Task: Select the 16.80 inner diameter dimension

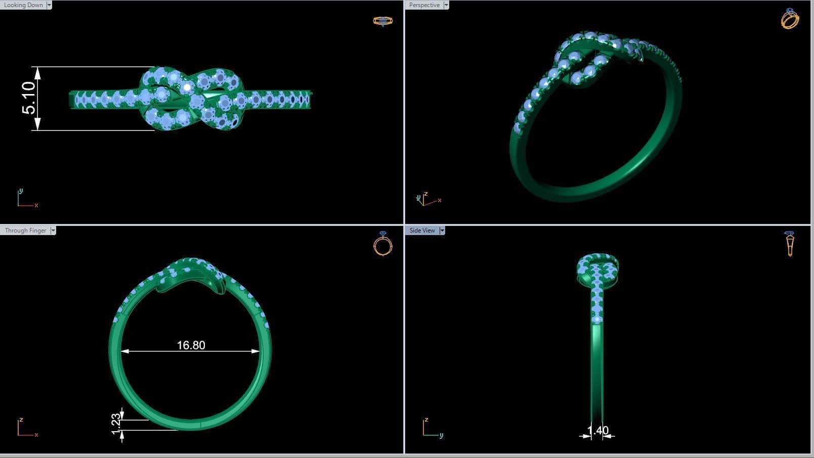Action: click(191, 345)
